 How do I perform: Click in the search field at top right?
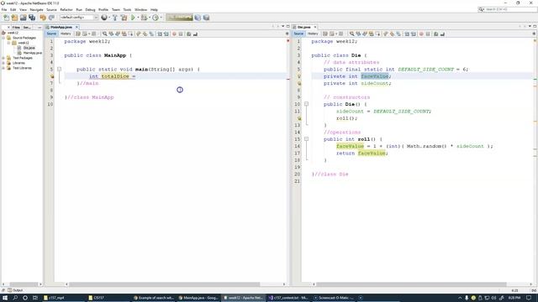[507, 9]
